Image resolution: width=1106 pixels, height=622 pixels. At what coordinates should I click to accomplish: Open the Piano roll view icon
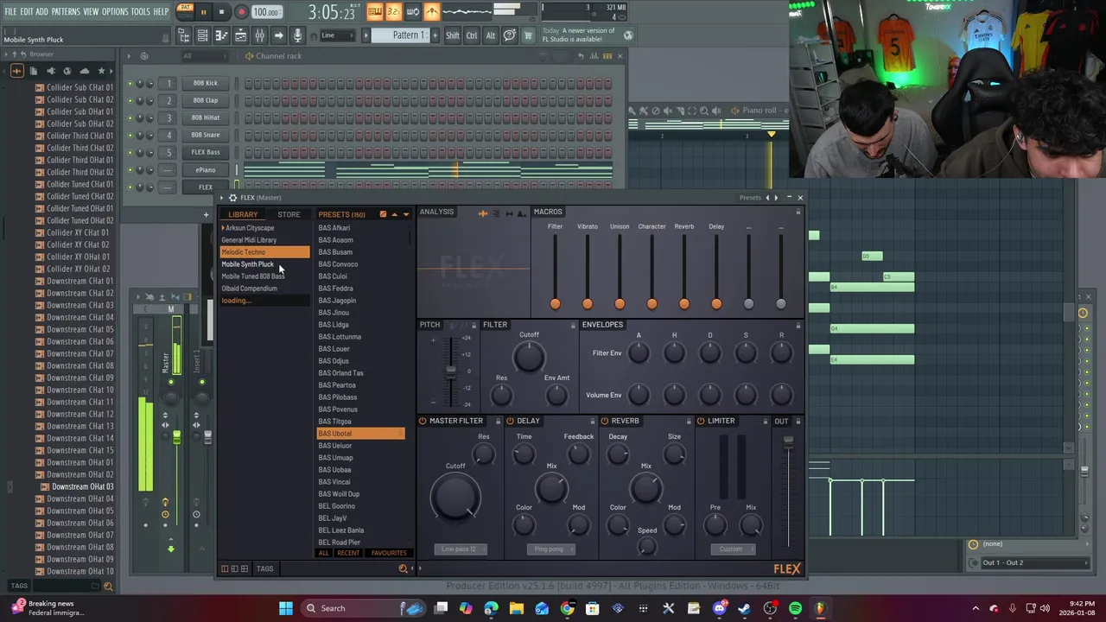pos(221,35)
